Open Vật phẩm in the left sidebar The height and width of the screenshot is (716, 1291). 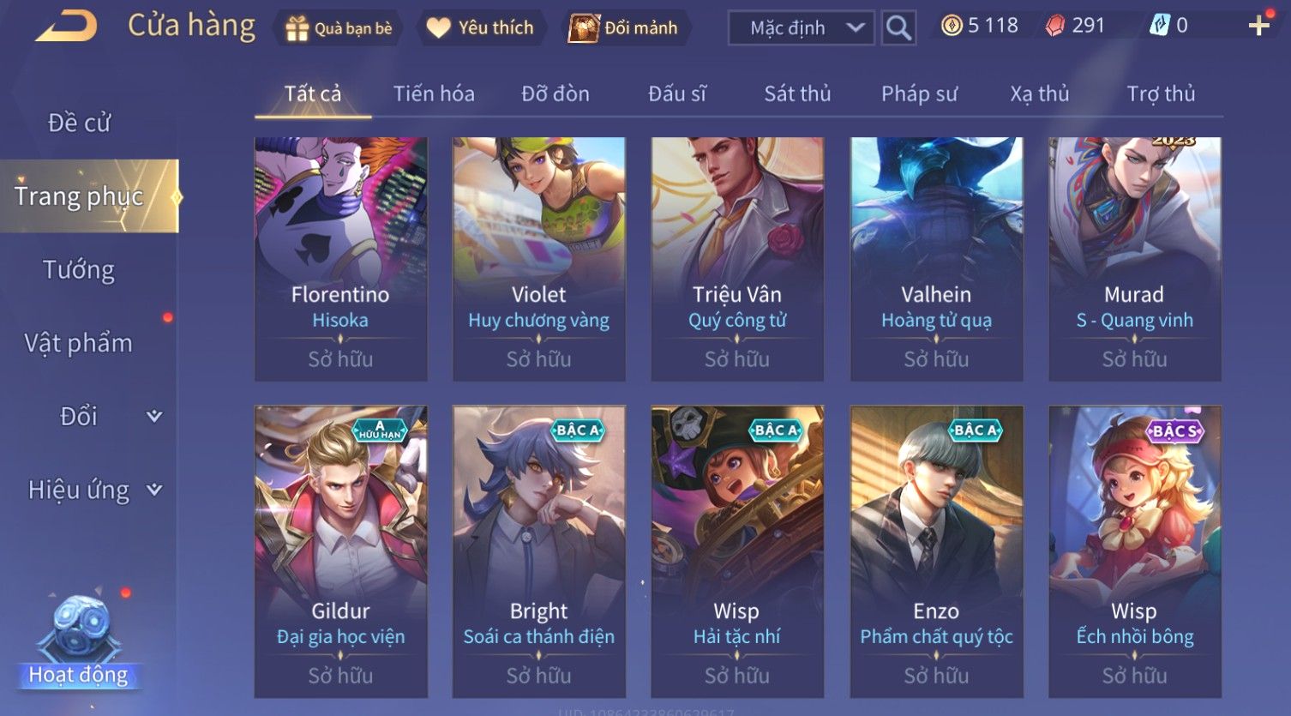click(79, 343)
